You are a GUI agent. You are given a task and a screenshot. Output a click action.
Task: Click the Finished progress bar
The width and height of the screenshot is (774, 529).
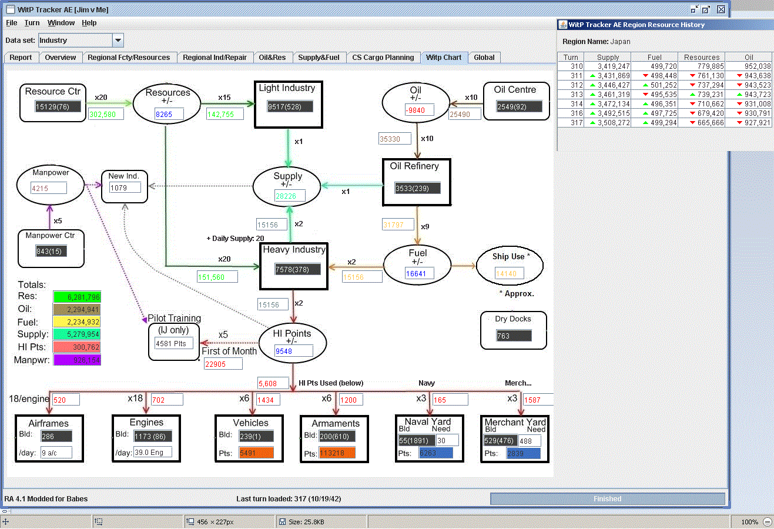coord(607,498)
